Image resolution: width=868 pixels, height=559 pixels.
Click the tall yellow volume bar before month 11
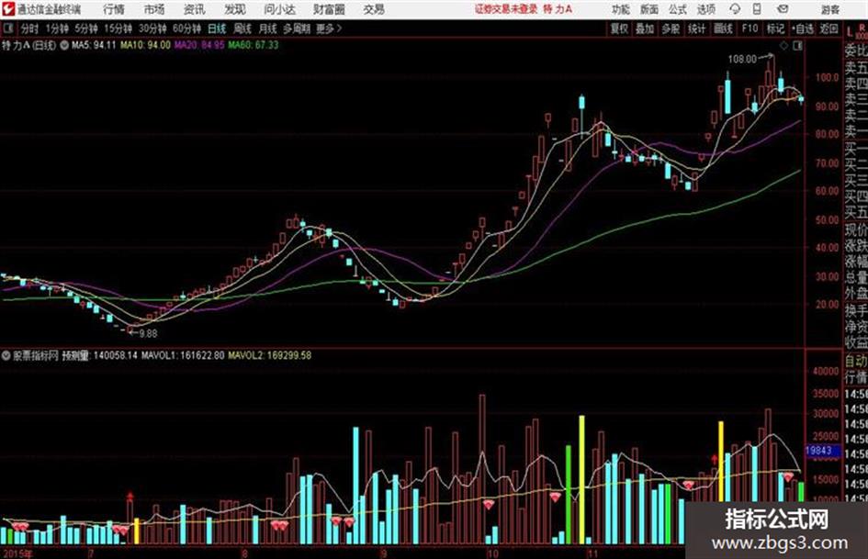tap(581, 480)
